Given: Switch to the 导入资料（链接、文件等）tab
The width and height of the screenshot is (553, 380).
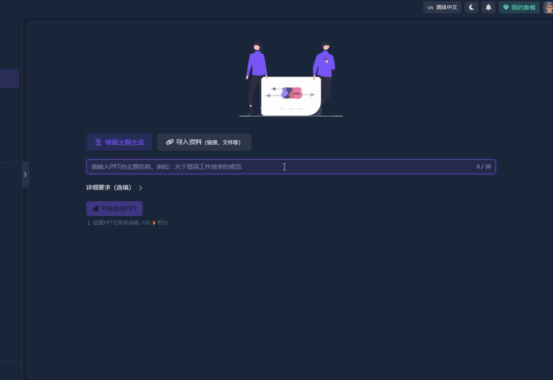Looking at the screenshot, I should pyautogui.click(x=204, y=142).
